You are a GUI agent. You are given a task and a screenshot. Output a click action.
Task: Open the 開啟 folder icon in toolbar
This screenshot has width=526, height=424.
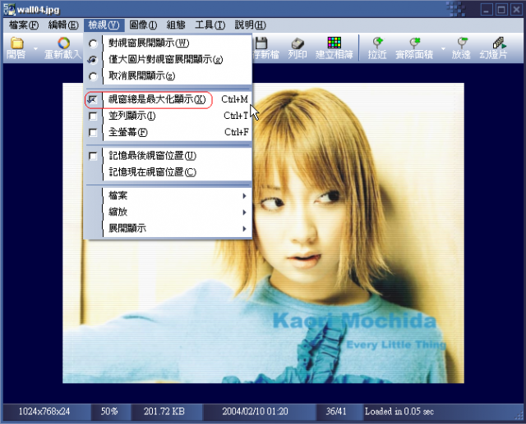[16, 43]
